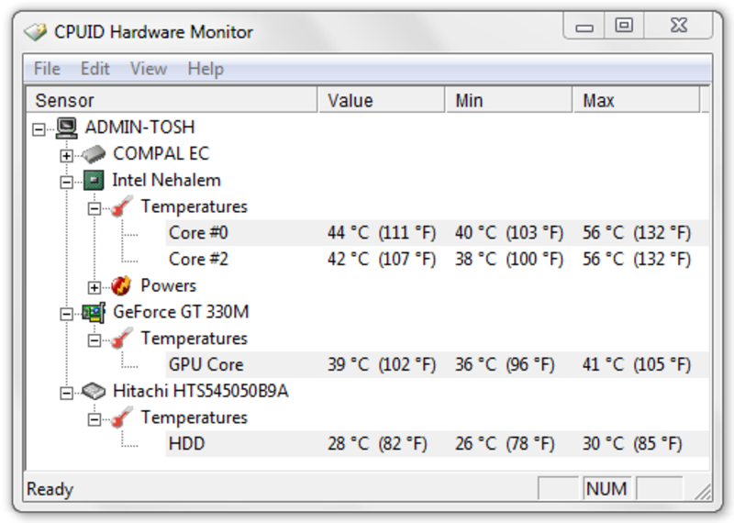Click GPU Core min 36 °C (96 °F)
Image resolution: width=734 pixels, height=523 pixels.
[x=505, y=365]
